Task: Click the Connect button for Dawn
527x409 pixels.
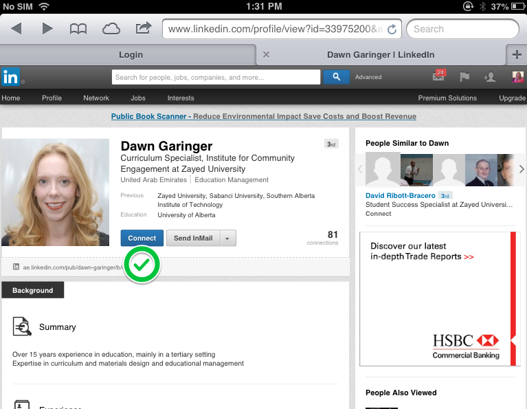Action: (142, 238)
